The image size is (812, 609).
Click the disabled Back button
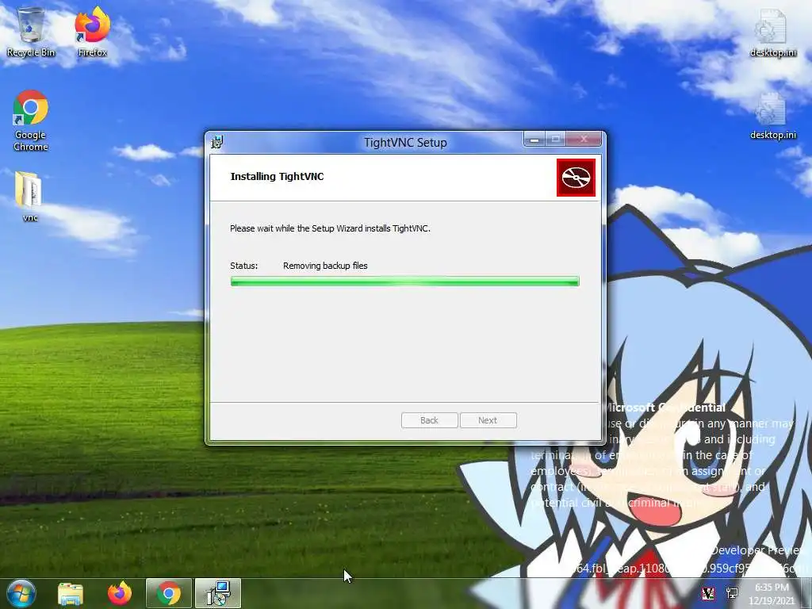click(429, 420)
